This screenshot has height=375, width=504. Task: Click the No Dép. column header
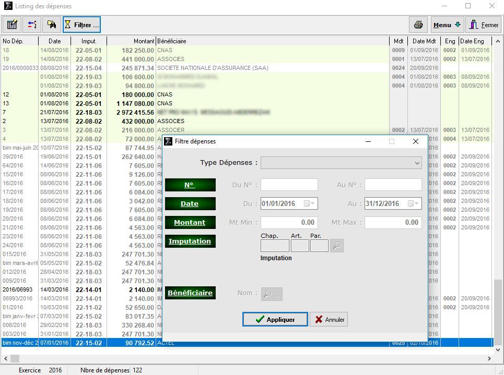click(20, 41)
